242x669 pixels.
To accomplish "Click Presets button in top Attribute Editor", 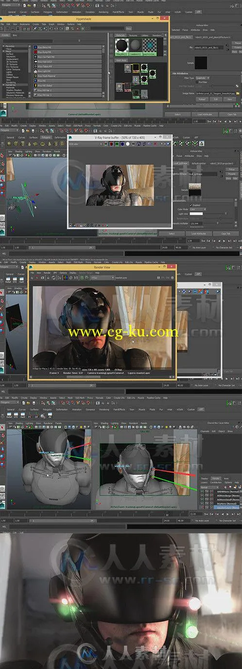I will (237, 48).
